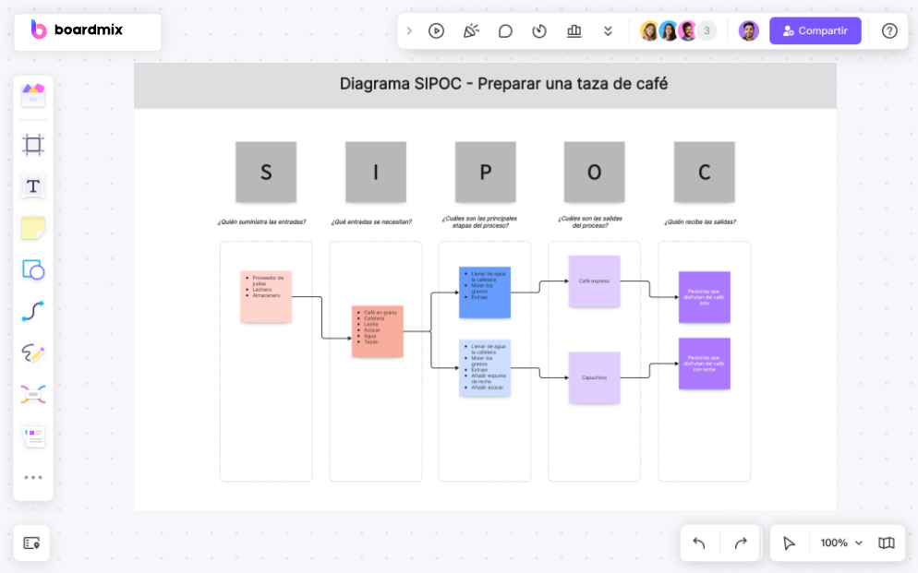
Task: Click '¿Qué entradas se necesitan?' caption
Action: click(x=371, y=221)
